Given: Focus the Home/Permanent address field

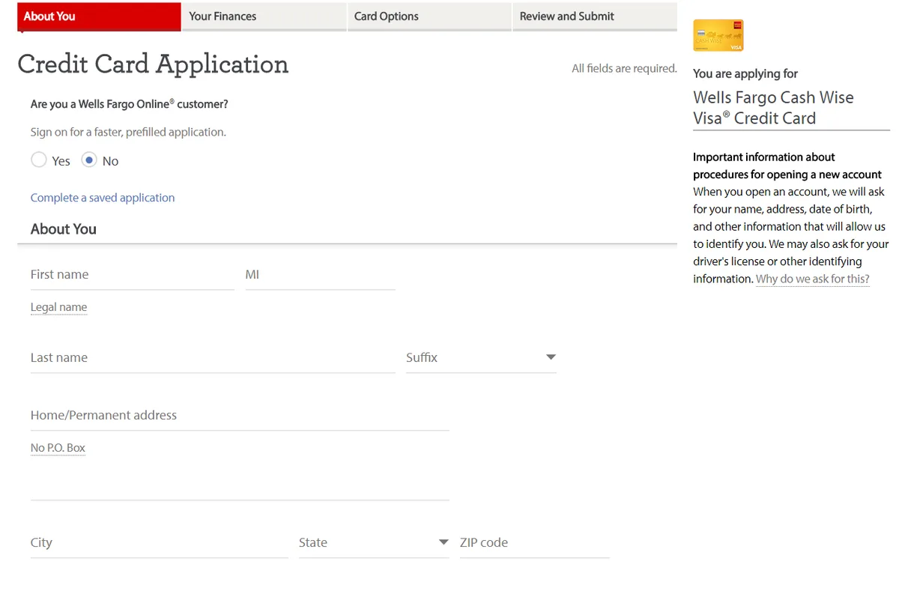Looking at the screenshot, I should coord(239,416).
